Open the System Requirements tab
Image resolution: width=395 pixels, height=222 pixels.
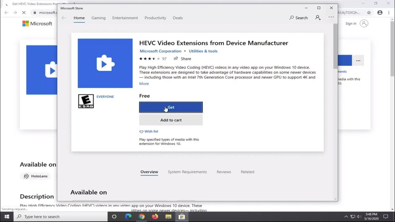(x=187, y=172)
